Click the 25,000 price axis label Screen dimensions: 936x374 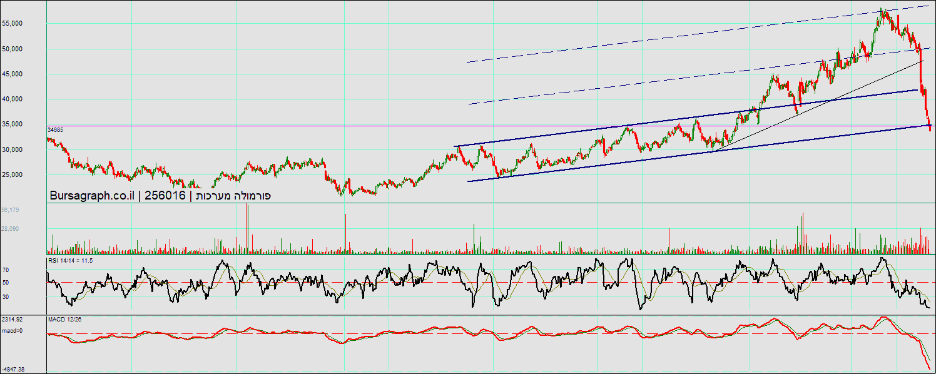click(x=13, y=174)
